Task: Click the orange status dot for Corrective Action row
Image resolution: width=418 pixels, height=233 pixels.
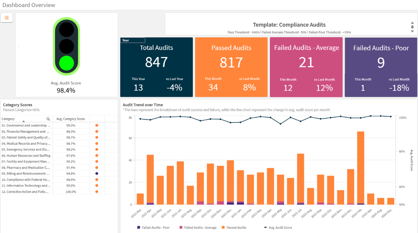Action: 97,192
